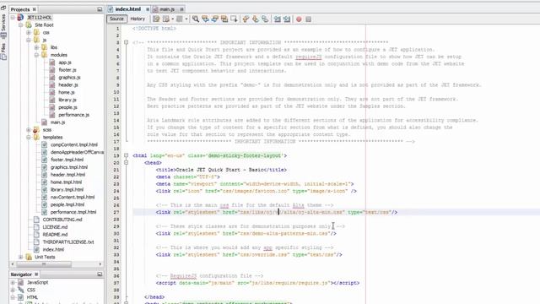Select index.html in project tree
Viewport: 540px width, 304px height.
click(x=53, y=250)
